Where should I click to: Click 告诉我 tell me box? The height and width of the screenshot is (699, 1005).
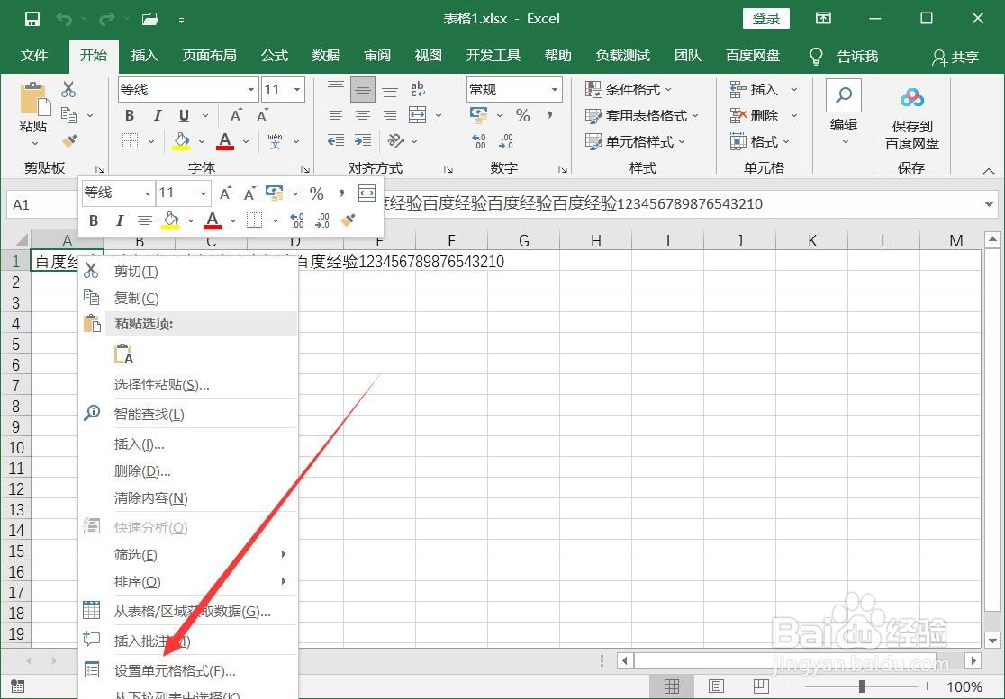845,57
